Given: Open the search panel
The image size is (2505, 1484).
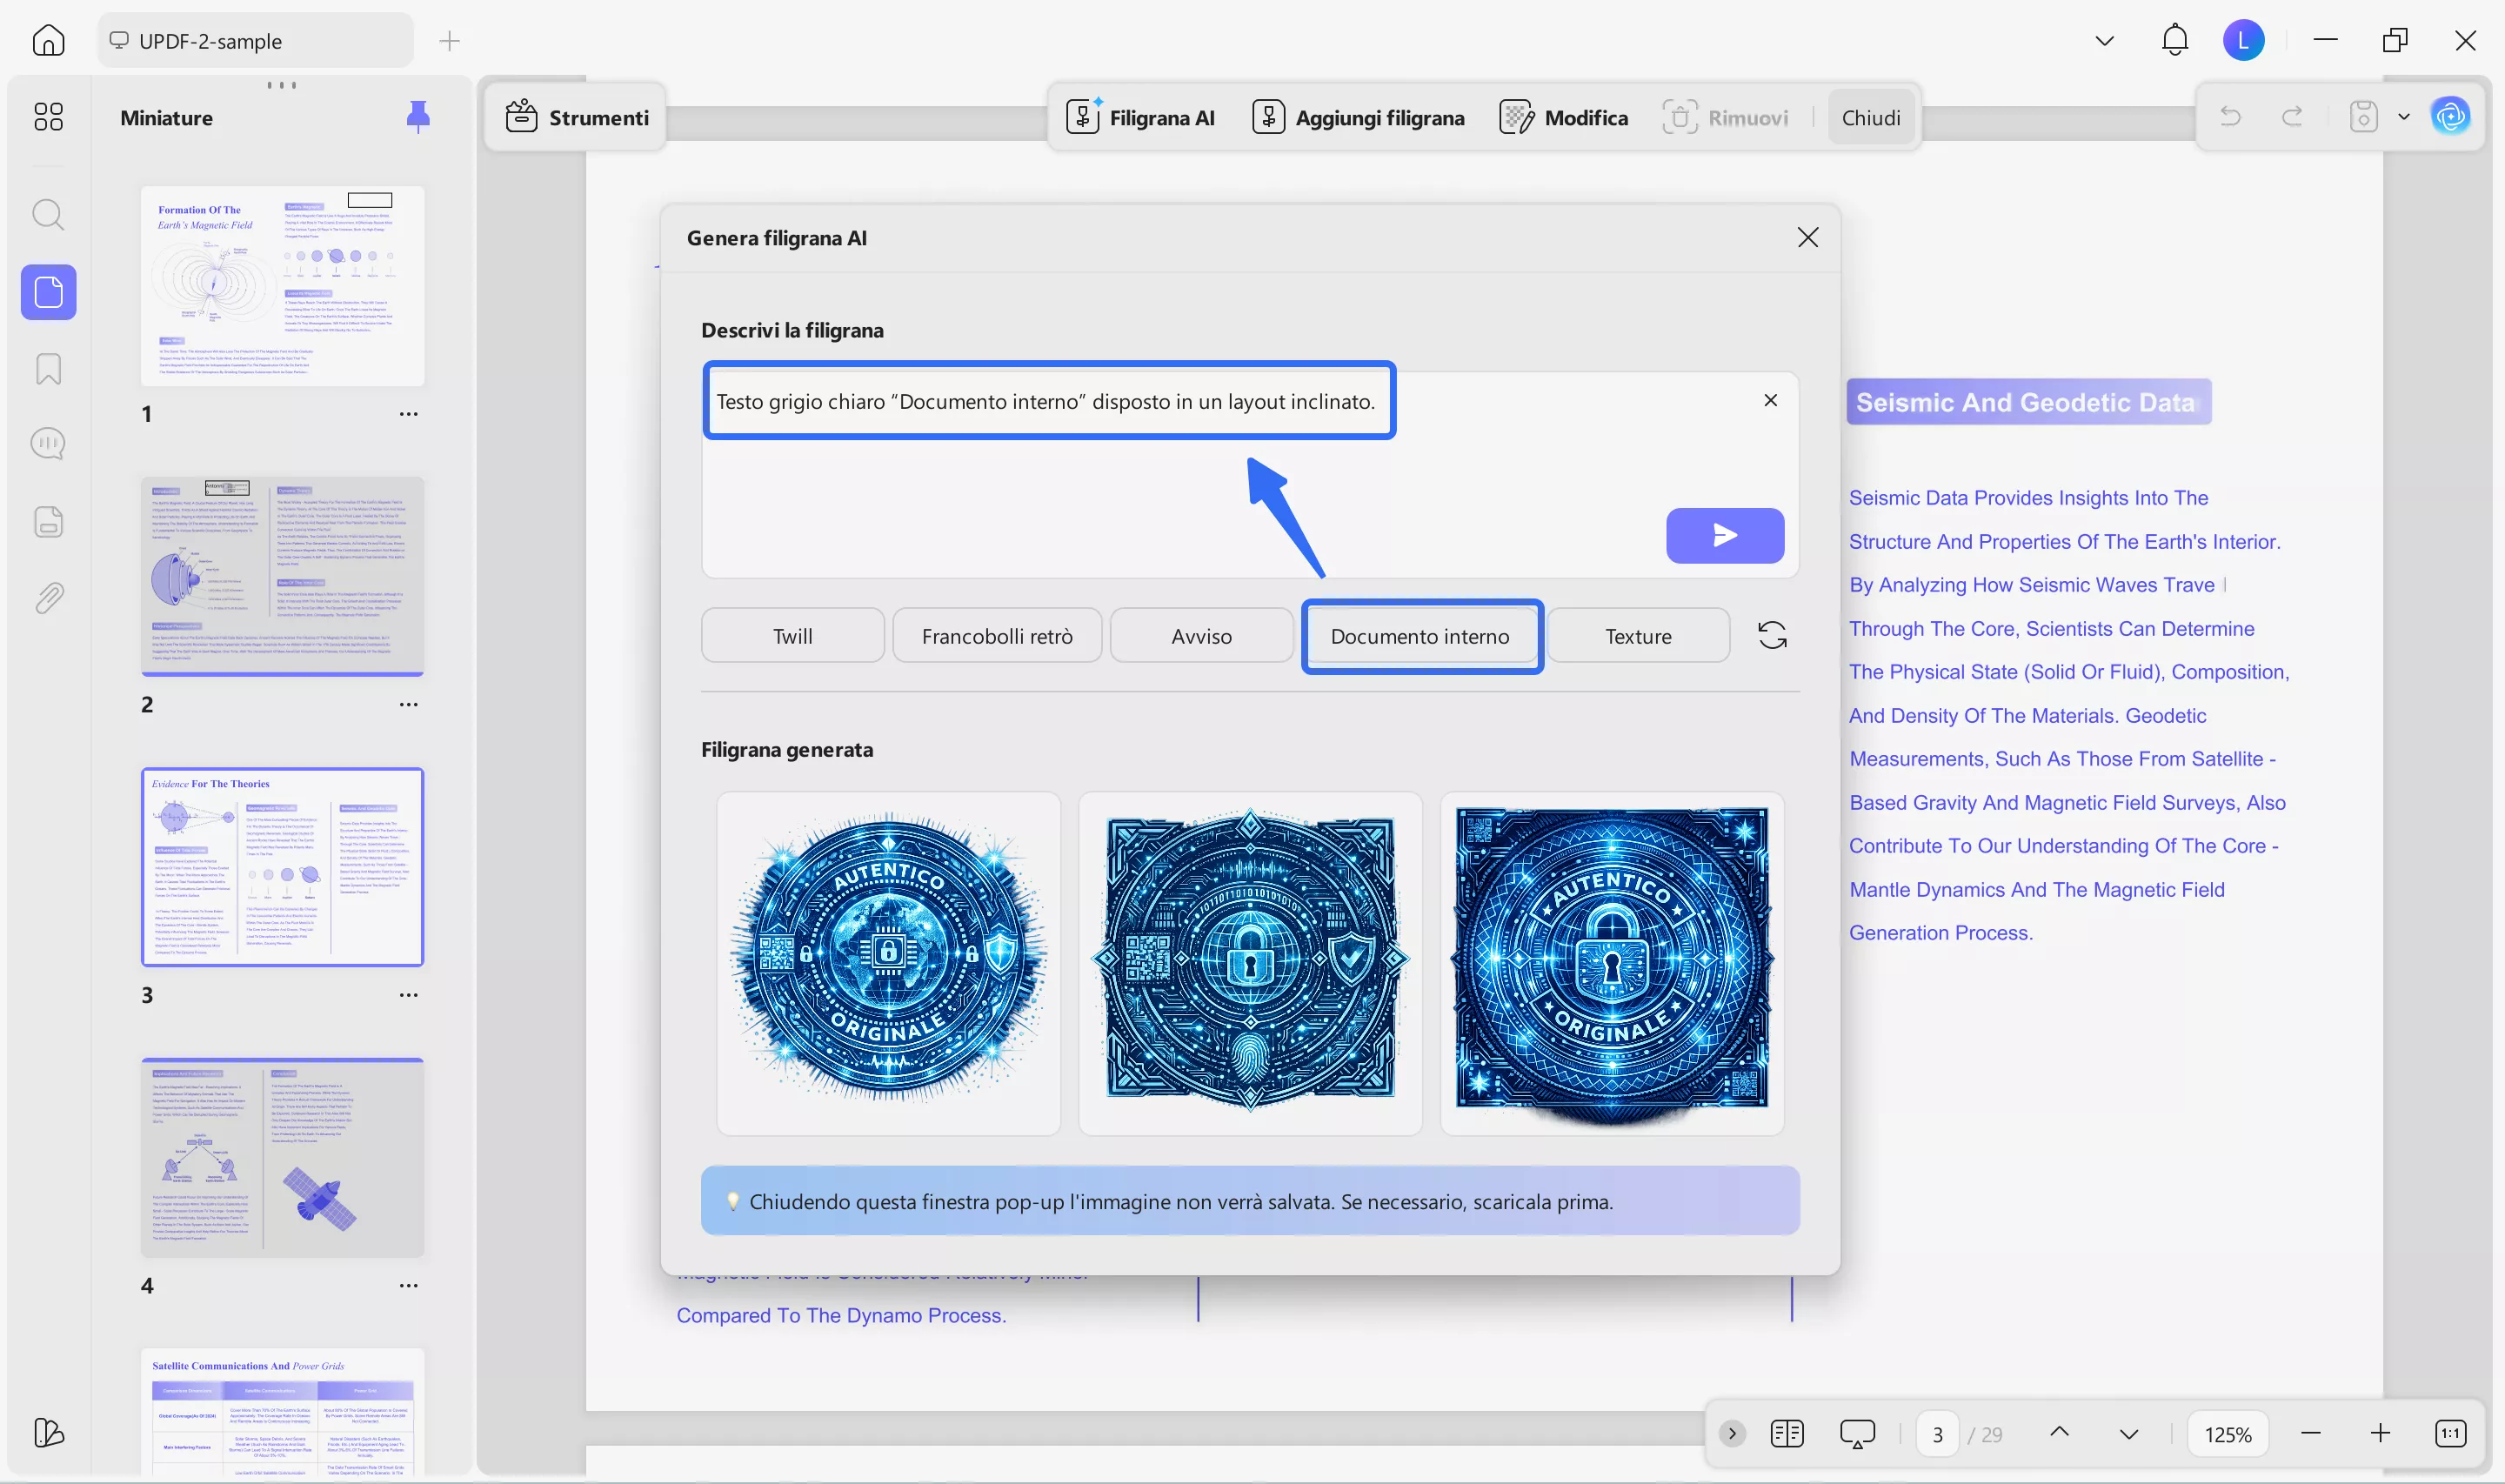Looking at the screenshot, I should point(47,214).
